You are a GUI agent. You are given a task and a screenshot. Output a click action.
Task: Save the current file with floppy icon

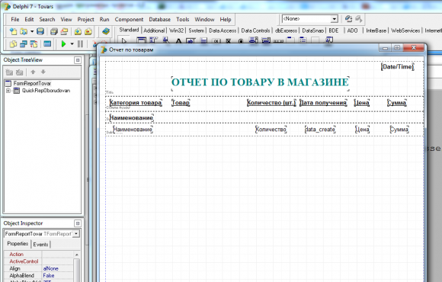pyautogui.click(x=40, y=31)
